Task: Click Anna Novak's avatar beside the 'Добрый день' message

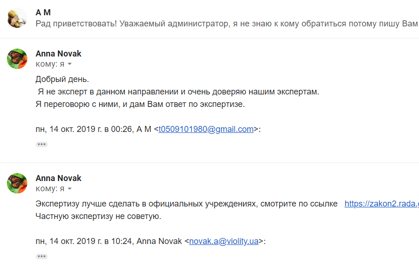Action: click(17, 59)
